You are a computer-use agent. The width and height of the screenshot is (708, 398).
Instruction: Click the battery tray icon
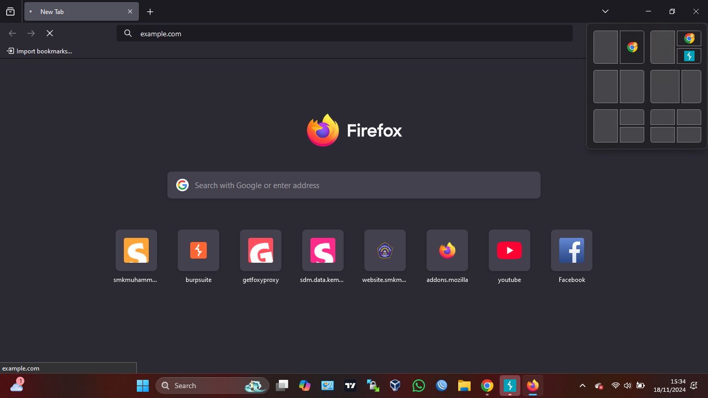641,386
